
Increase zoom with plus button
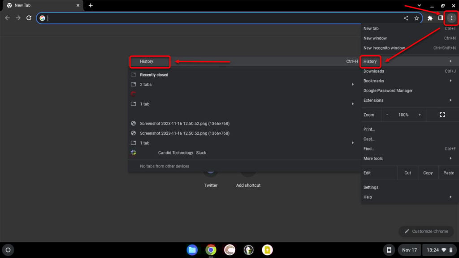pyautogui.click(x=420, y=115)
